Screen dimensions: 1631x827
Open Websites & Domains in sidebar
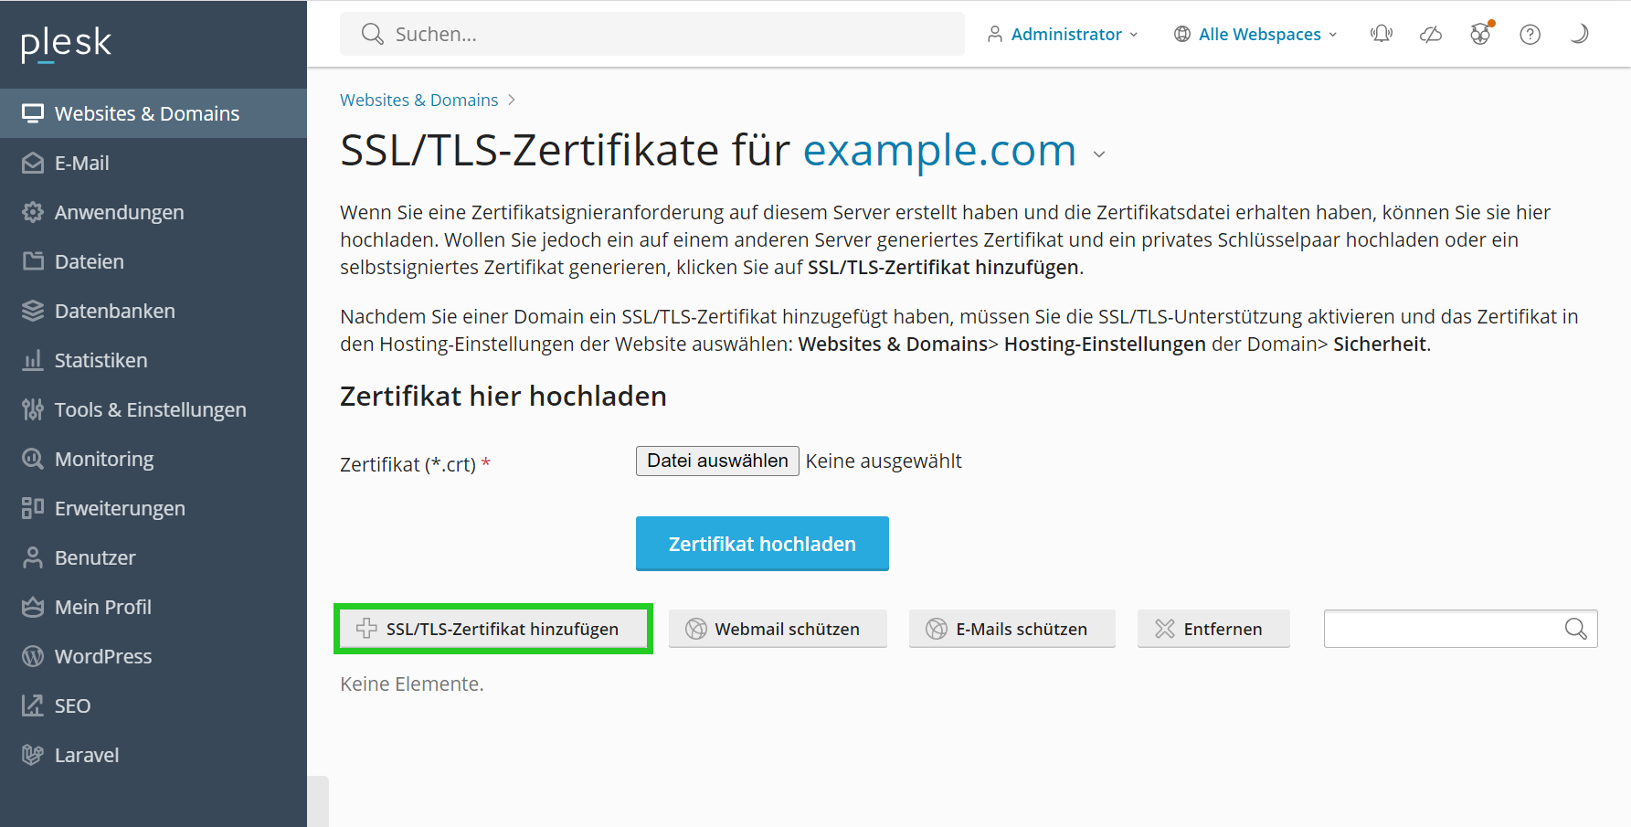[x=154, y=113]
